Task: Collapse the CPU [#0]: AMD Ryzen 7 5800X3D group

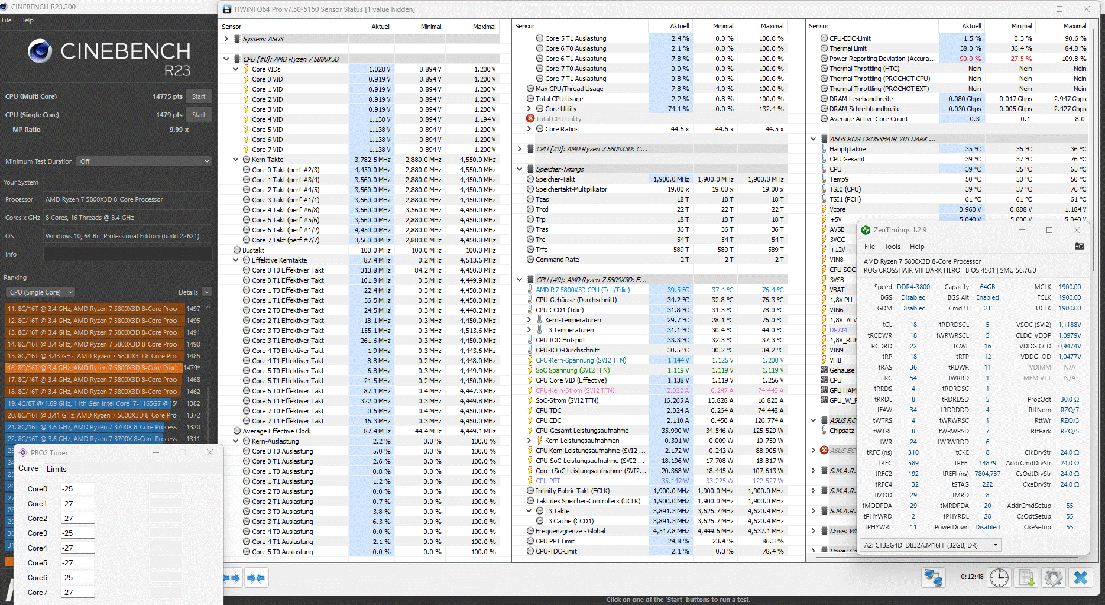Action: [x=226, y=59]
